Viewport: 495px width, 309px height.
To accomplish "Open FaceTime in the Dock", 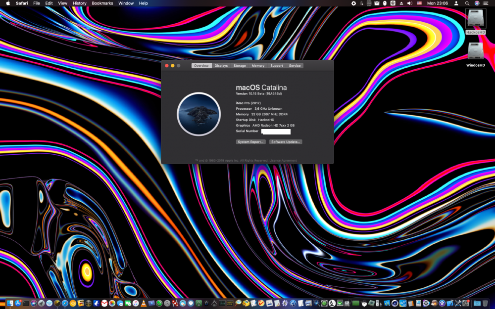I will point(128,304).
